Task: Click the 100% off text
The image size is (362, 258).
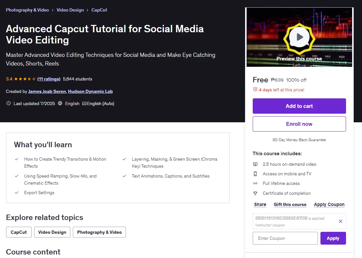Action: tap(296, 80)
